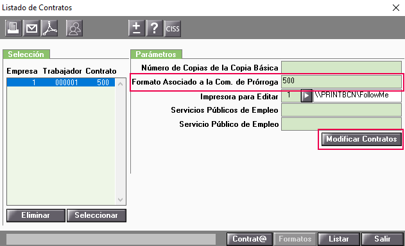This screenshot has height=246, width=405.
Task: Click the printer icon in the toolbar
Action: (13, 28)
